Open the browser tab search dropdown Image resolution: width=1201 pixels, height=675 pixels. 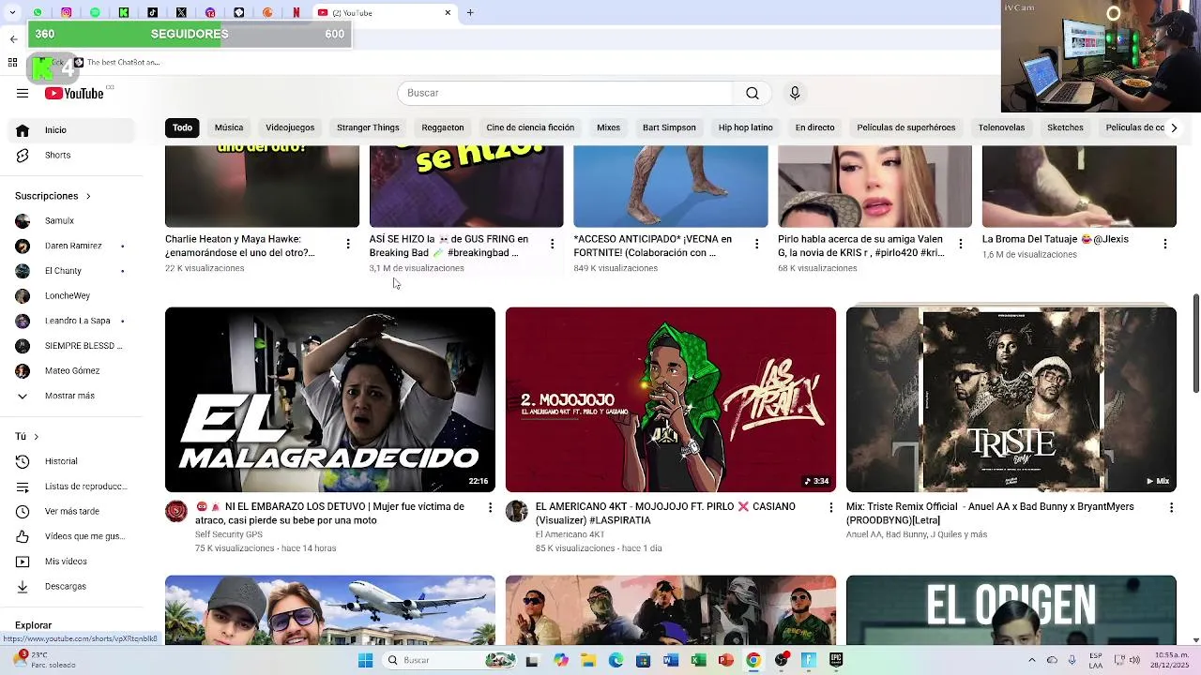click(x=13, y=12)
